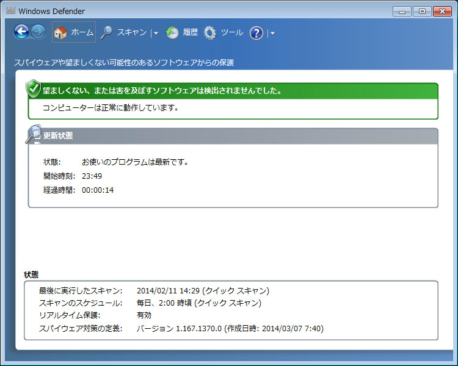Click the house icon for ホーム
The height and width of the screenshot is (366, 458).
(x=60, y=32)
